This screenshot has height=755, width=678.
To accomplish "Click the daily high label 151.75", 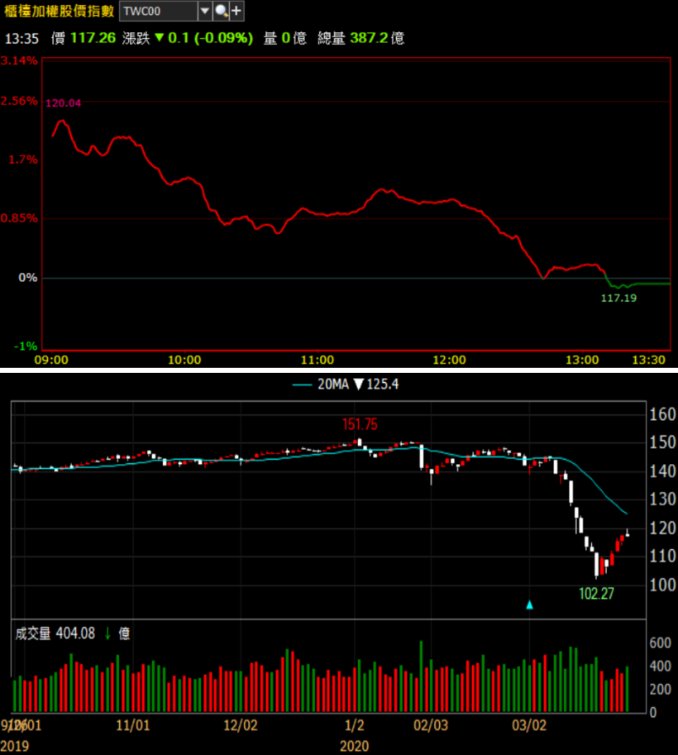I will click(360, 425).
